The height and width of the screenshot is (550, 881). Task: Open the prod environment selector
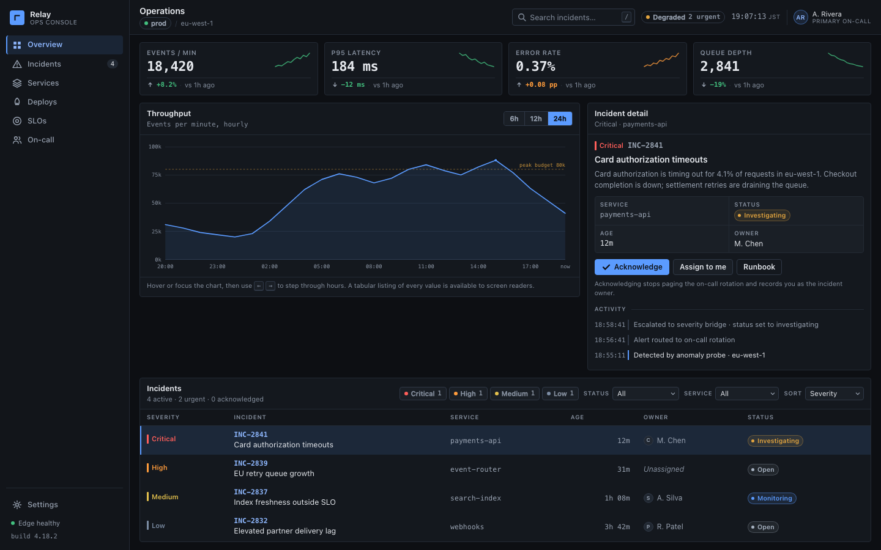pos(155,23)
